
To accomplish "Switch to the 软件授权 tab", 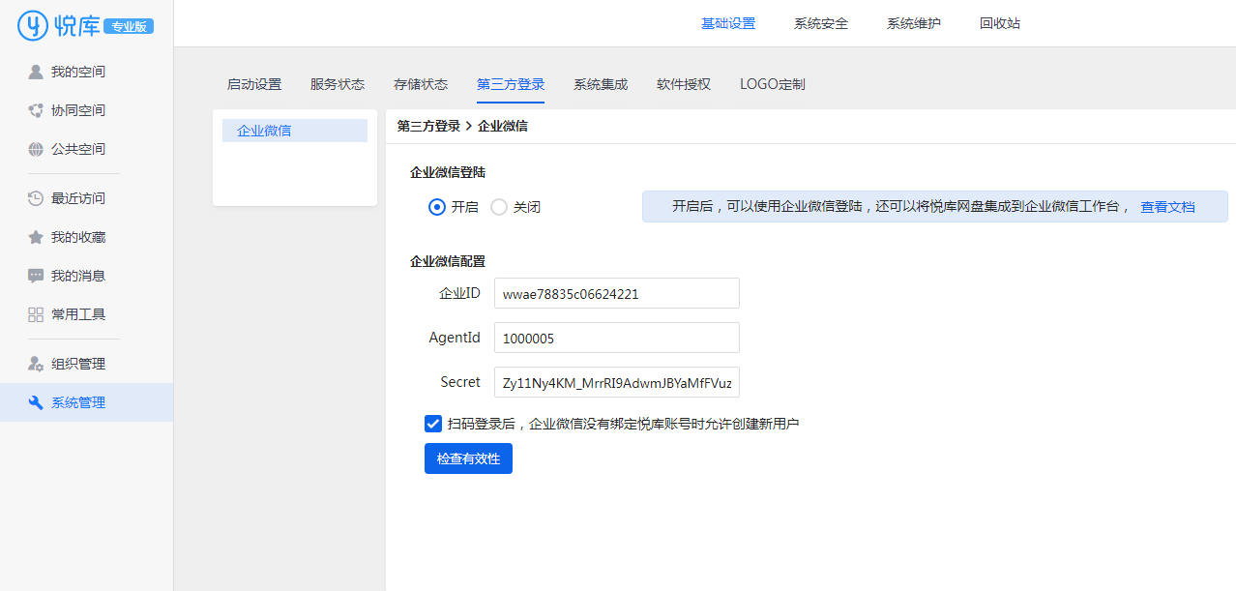I will pyautogui.click(x=684, y=84).
